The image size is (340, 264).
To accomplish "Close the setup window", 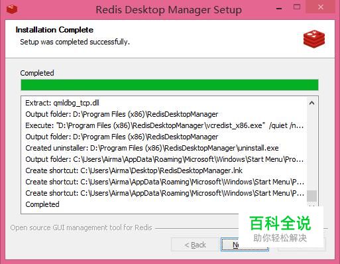I will tap(321, 7).
